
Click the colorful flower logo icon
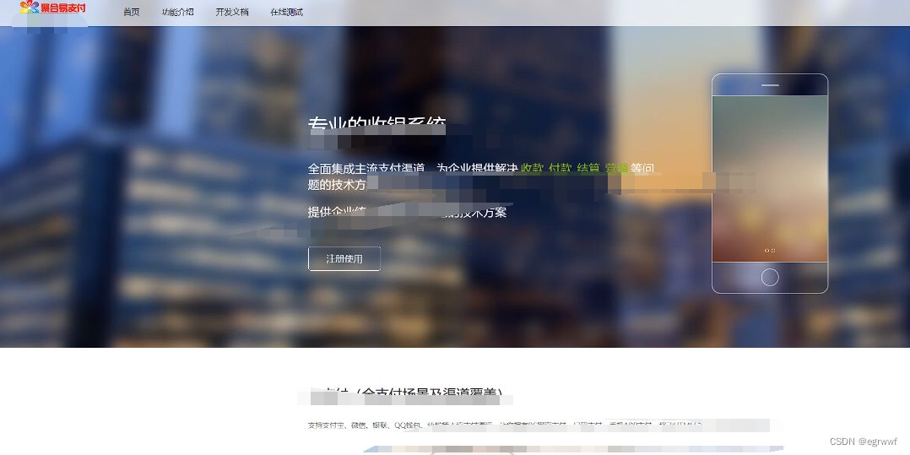30,7
